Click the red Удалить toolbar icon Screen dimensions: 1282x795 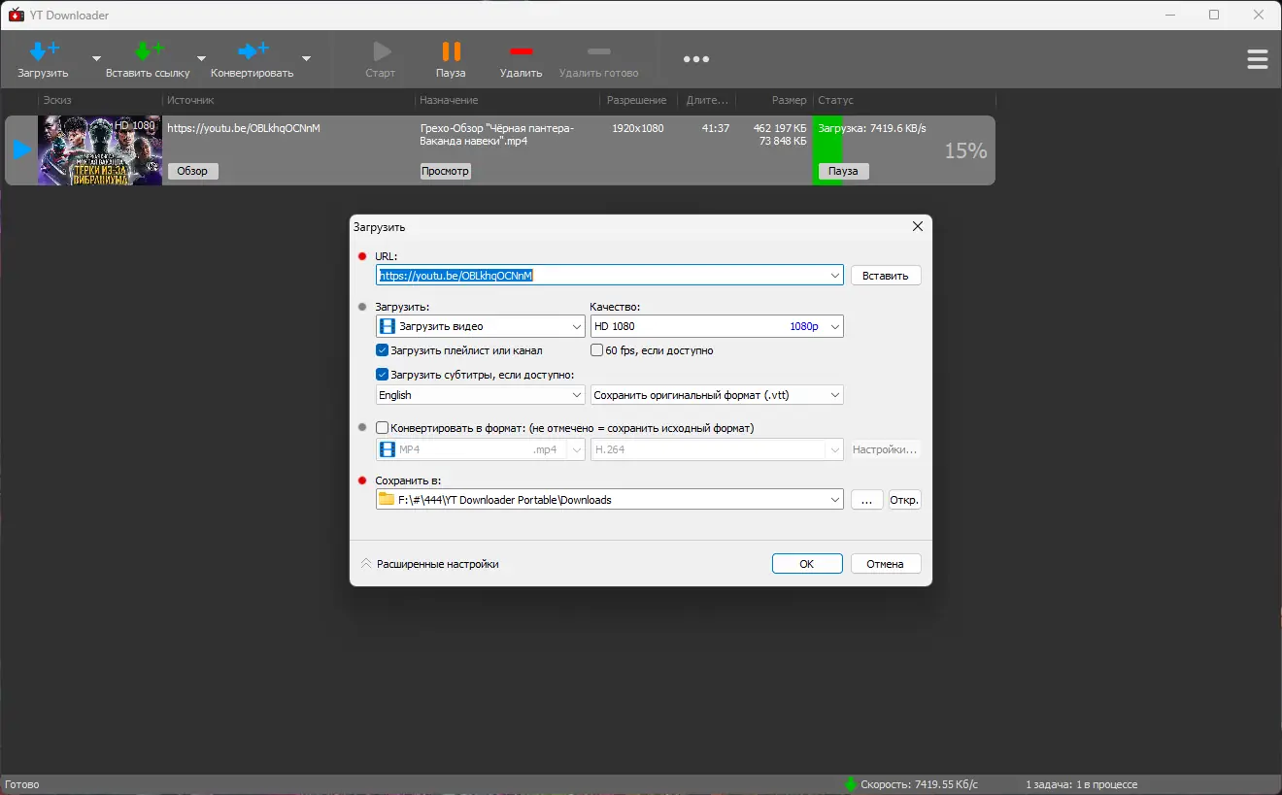point(522,51)
